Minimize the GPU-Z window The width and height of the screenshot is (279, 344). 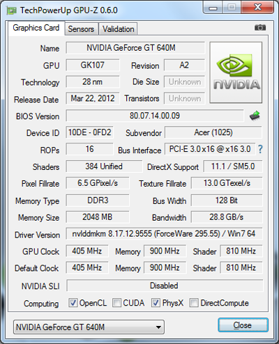(x=213, y=7)
